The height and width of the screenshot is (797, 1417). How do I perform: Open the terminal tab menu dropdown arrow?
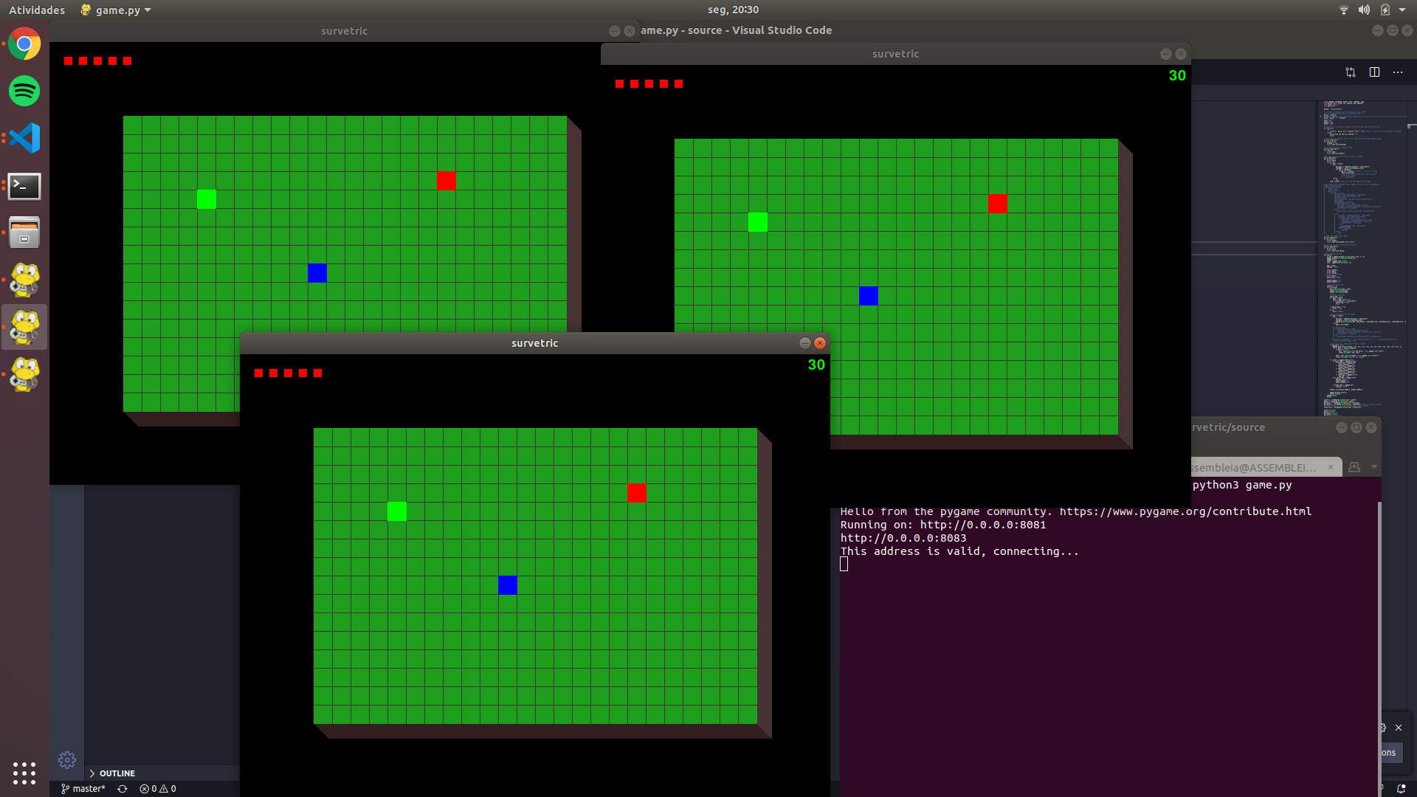tap(1374, 467)
